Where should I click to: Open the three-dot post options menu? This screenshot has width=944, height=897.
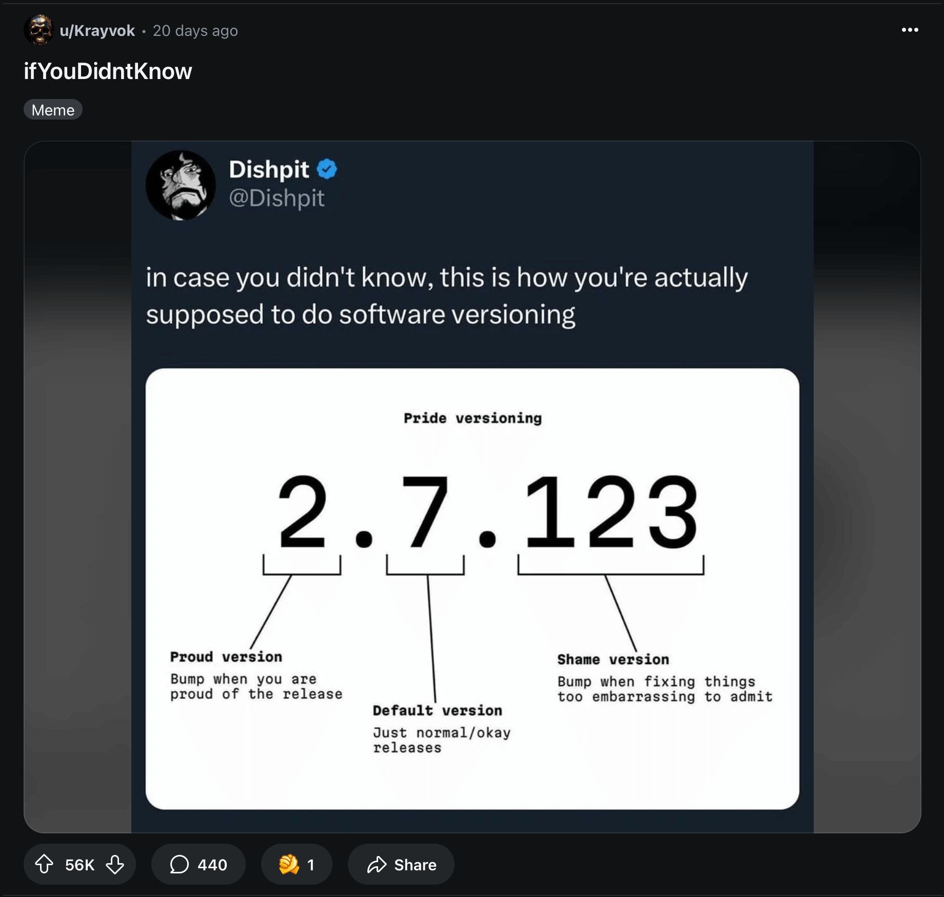click(910, 30)
